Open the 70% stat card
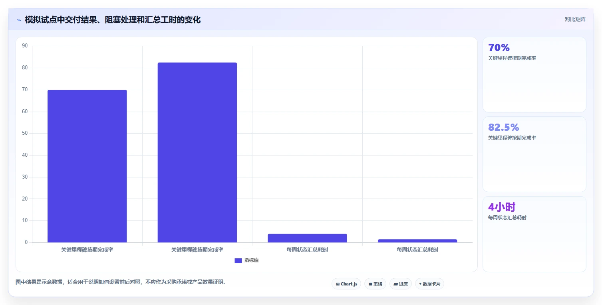Image resolution: width=602 pixels, height=305 pixels. 534,75
